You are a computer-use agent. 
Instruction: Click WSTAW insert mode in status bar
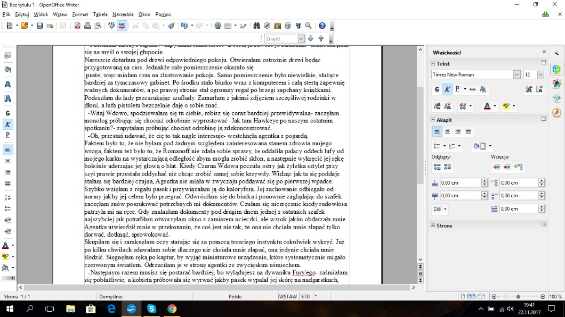pyautogui.click(x=288, y=296)
